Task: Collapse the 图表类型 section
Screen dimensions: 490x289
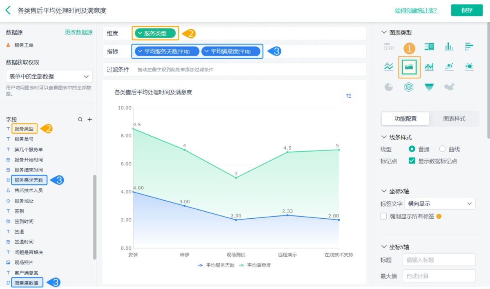Action: (383, 33)
